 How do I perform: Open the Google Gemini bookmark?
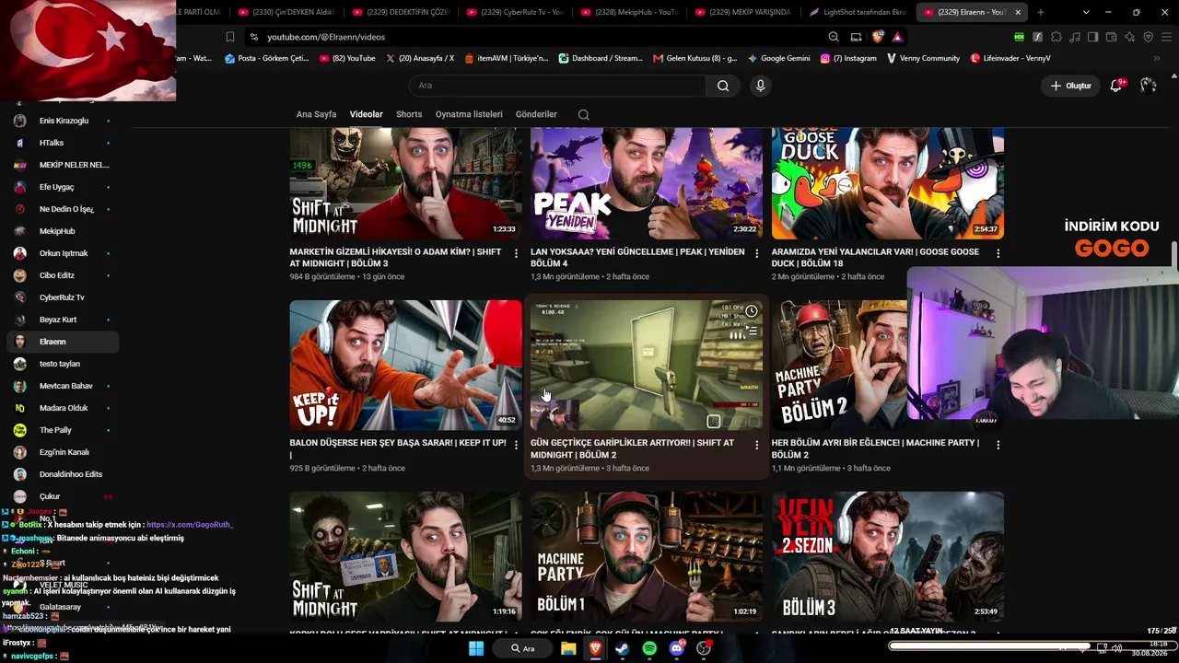778,58
